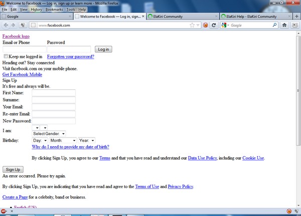Click the toolbar icon beside the Forward arrow
This screenshot has height=216, width=301.
[23, 25]
